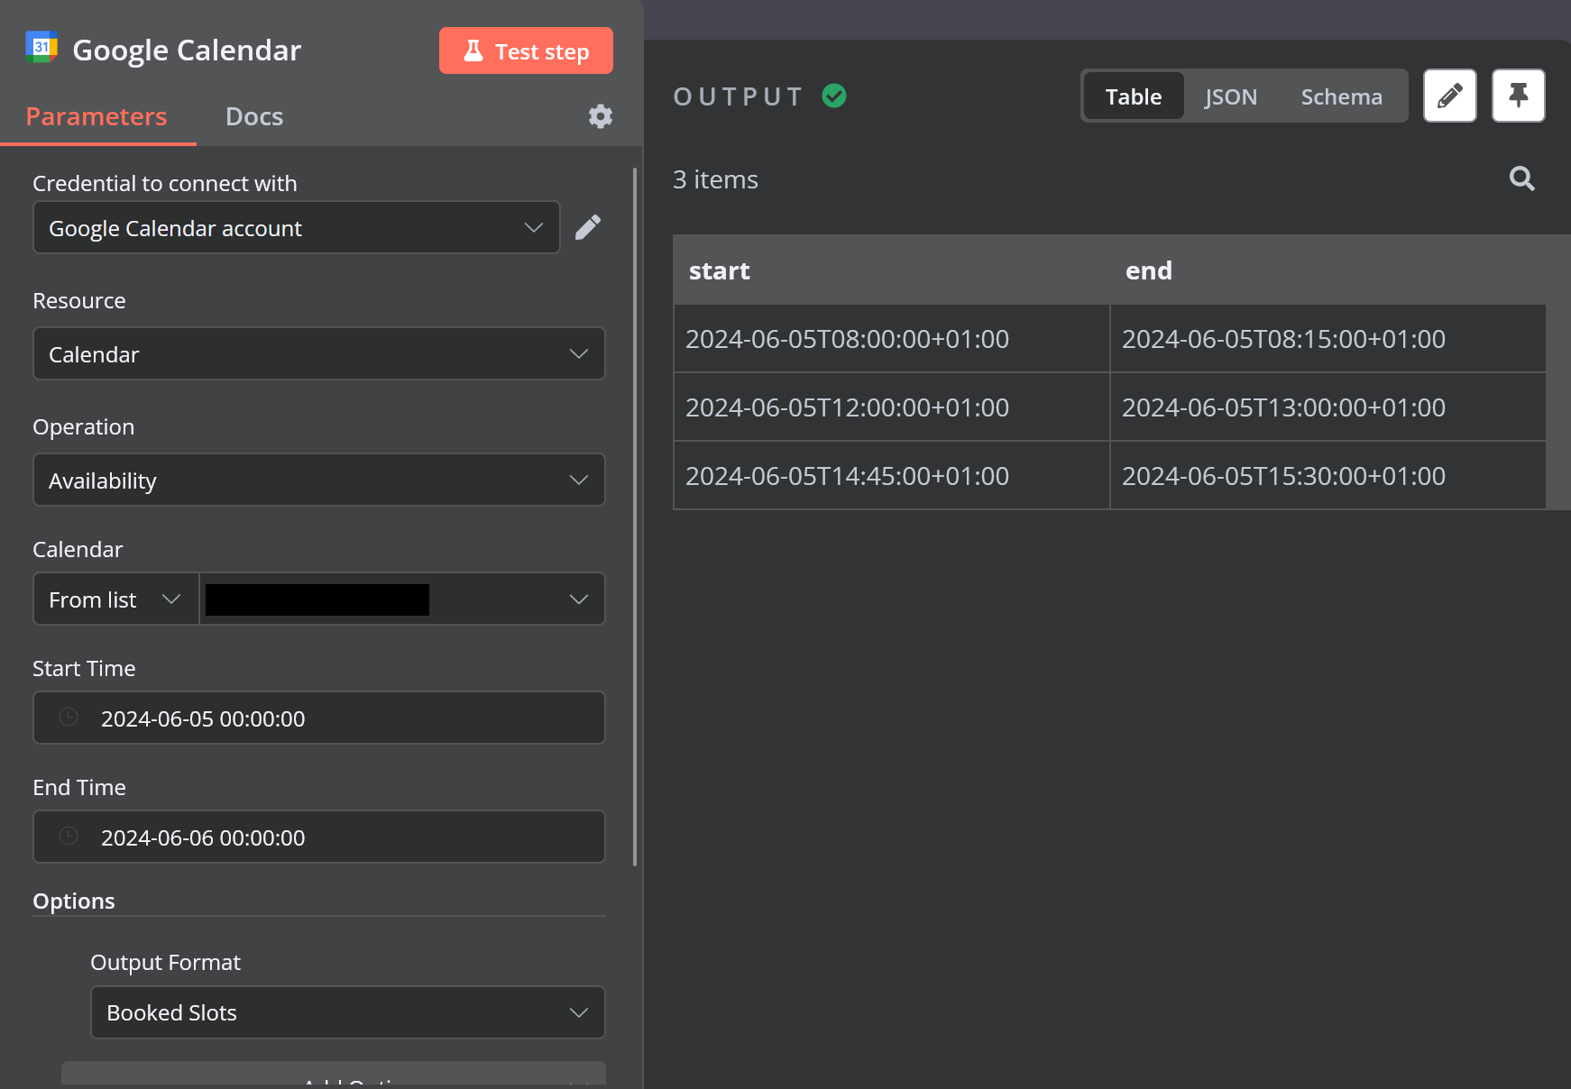Click the Google Calendar node title
Image resolution: width=1571 pixels, height=1089 pixels.
point(187,50)
